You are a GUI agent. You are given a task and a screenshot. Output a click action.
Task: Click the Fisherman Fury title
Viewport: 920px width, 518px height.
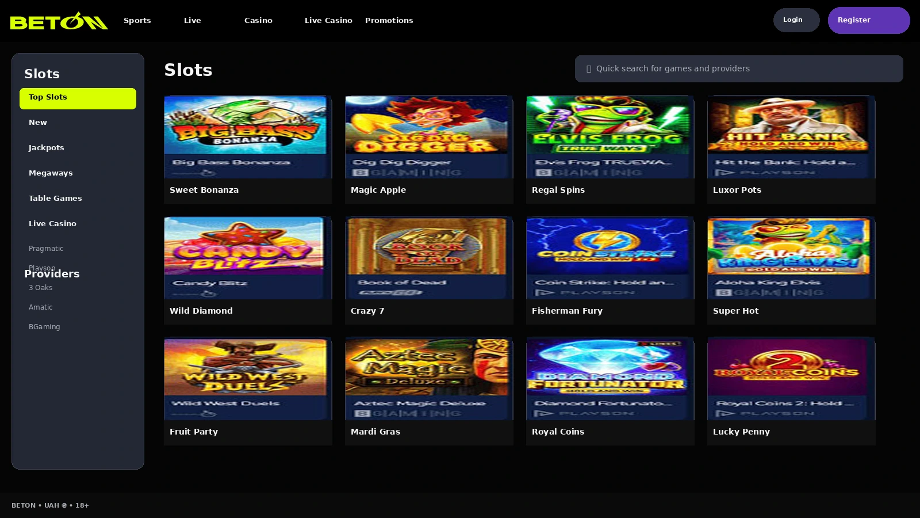pyautogui.click(x=567, y=311)
